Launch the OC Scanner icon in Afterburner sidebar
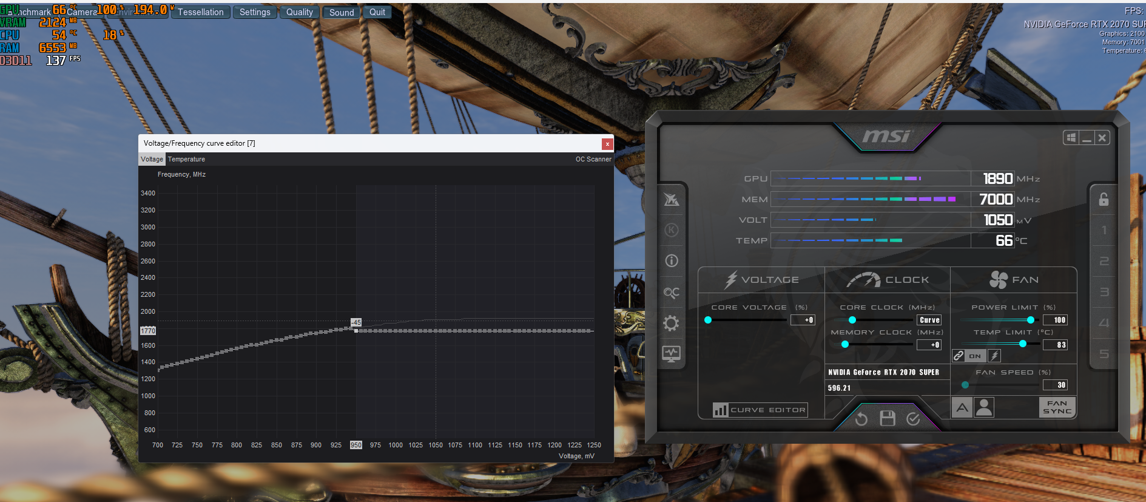1146x502 pixels. point(671,292)
